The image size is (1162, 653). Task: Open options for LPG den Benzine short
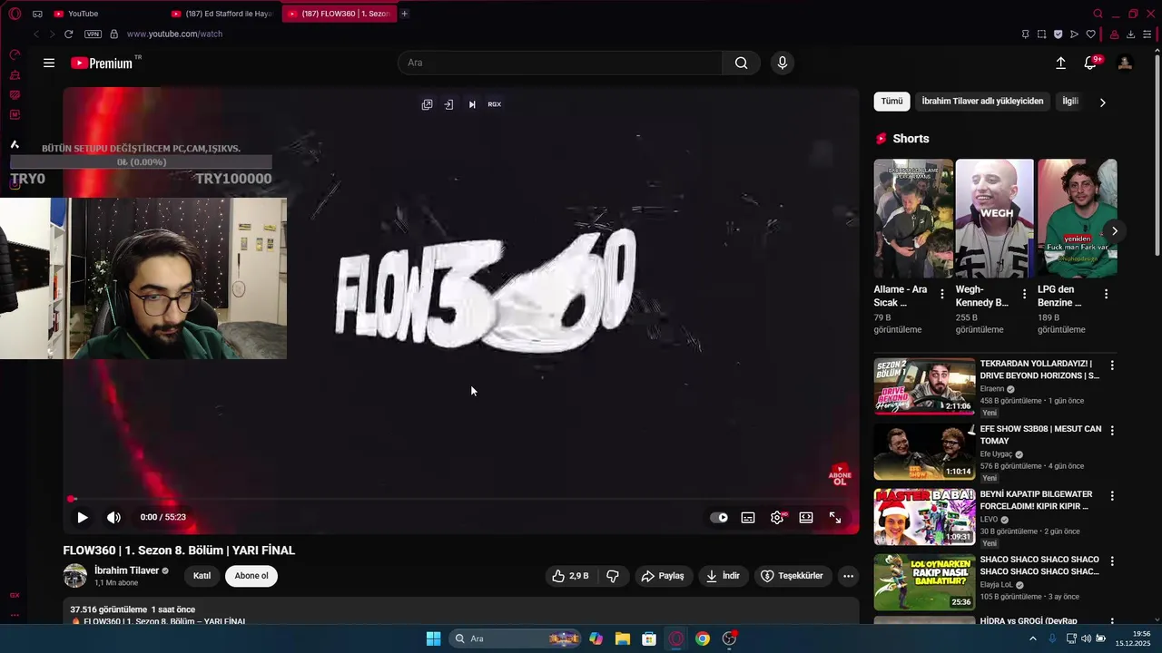tap(1106, 294)
